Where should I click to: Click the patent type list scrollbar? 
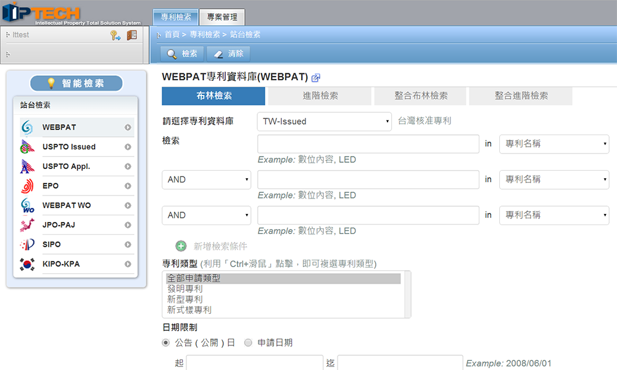tap(408, 295)
